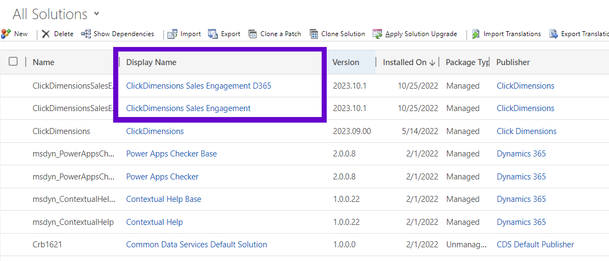The height and width of the screenshot is (261, 609).
Task: Click Apply Solution Upgrade label
Action: [421, 34]
